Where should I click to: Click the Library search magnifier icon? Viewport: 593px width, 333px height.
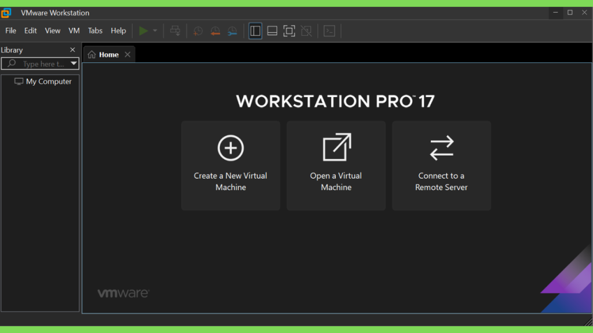[12, 64]
